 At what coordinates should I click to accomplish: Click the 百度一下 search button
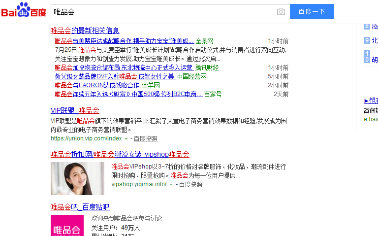click(x=312, y=11)
